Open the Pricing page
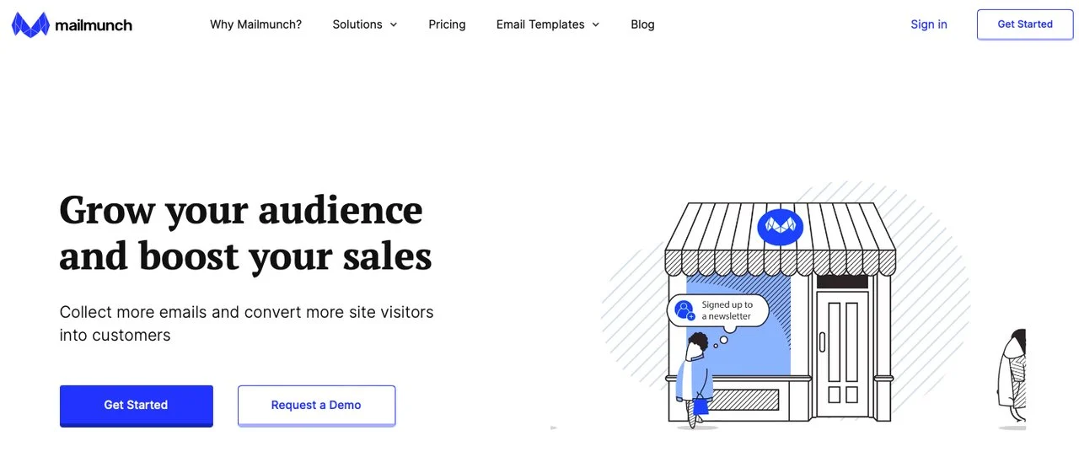 coord(447,24)
